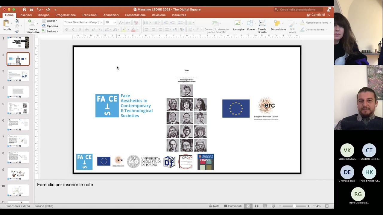Click the Home icon in the title bar
Image resolution: width=383 pixels, height=215 pixels.
[24, 9]
